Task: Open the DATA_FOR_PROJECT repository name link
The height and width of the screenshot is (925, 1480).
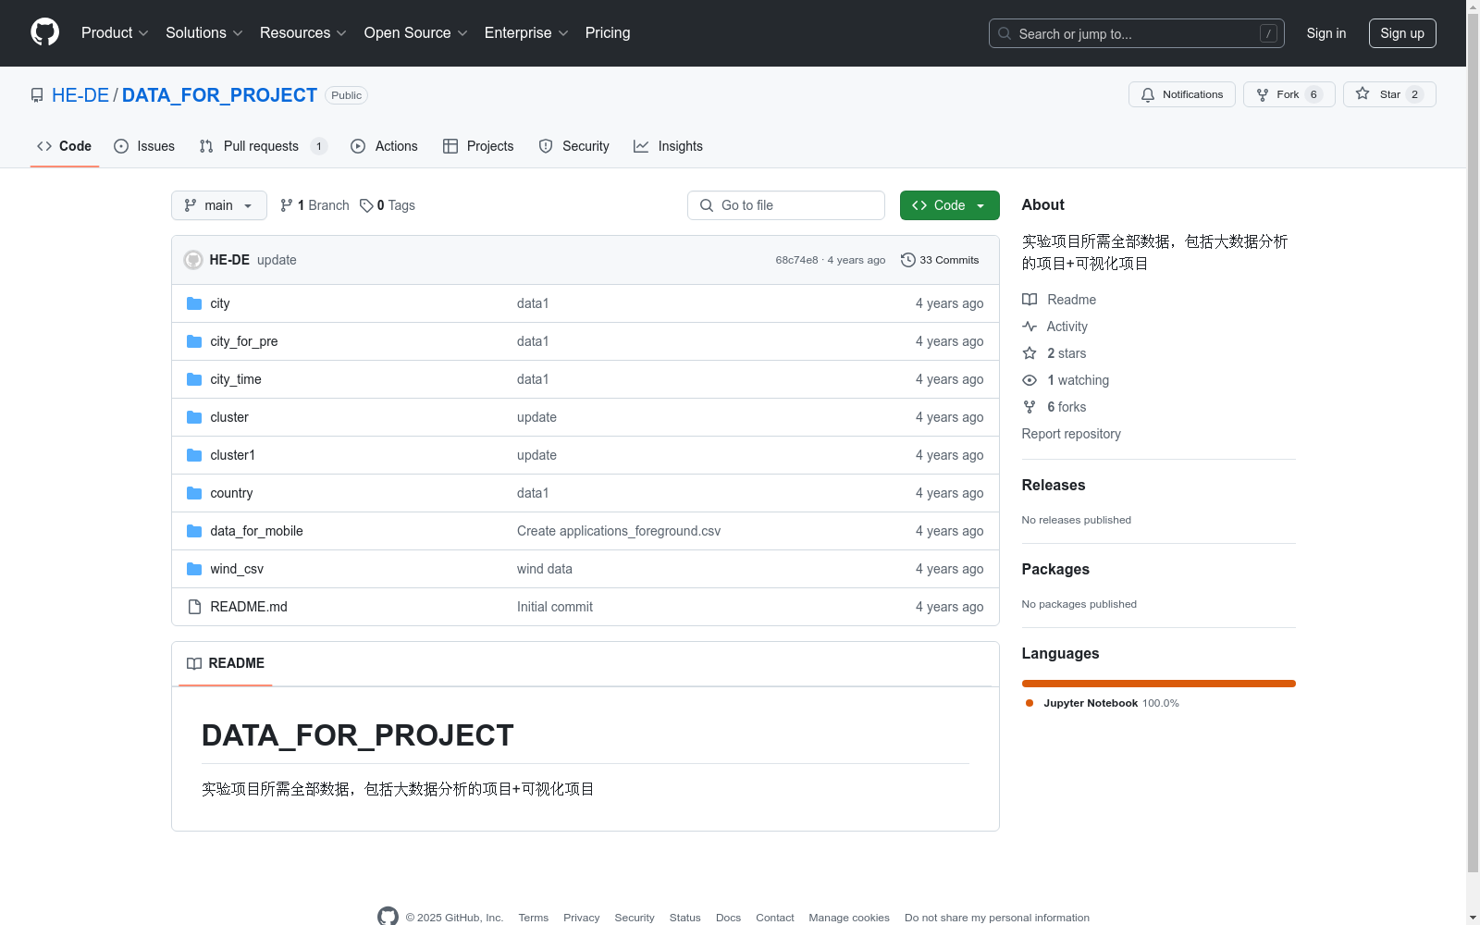Action: (219, 95)
